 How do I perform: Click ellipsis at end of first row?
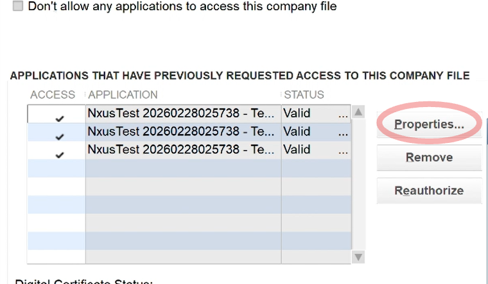tap(344, 114)
